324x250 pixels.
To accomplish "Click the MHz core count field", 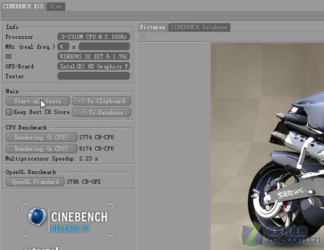I will click(64, 47).
